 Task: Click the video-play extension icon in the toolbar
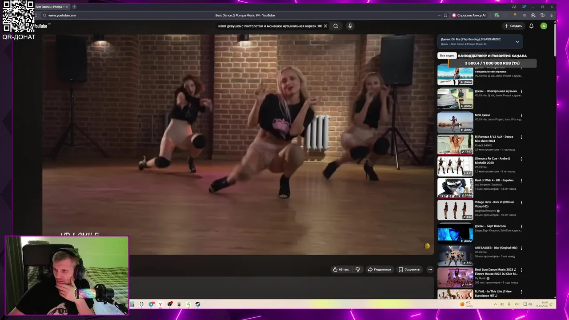tap(533, 15)
